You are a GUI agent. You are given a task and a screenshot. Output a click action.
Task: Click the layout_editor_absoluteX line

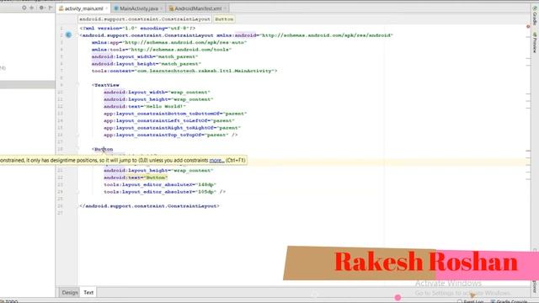click(x=160, y=185)
